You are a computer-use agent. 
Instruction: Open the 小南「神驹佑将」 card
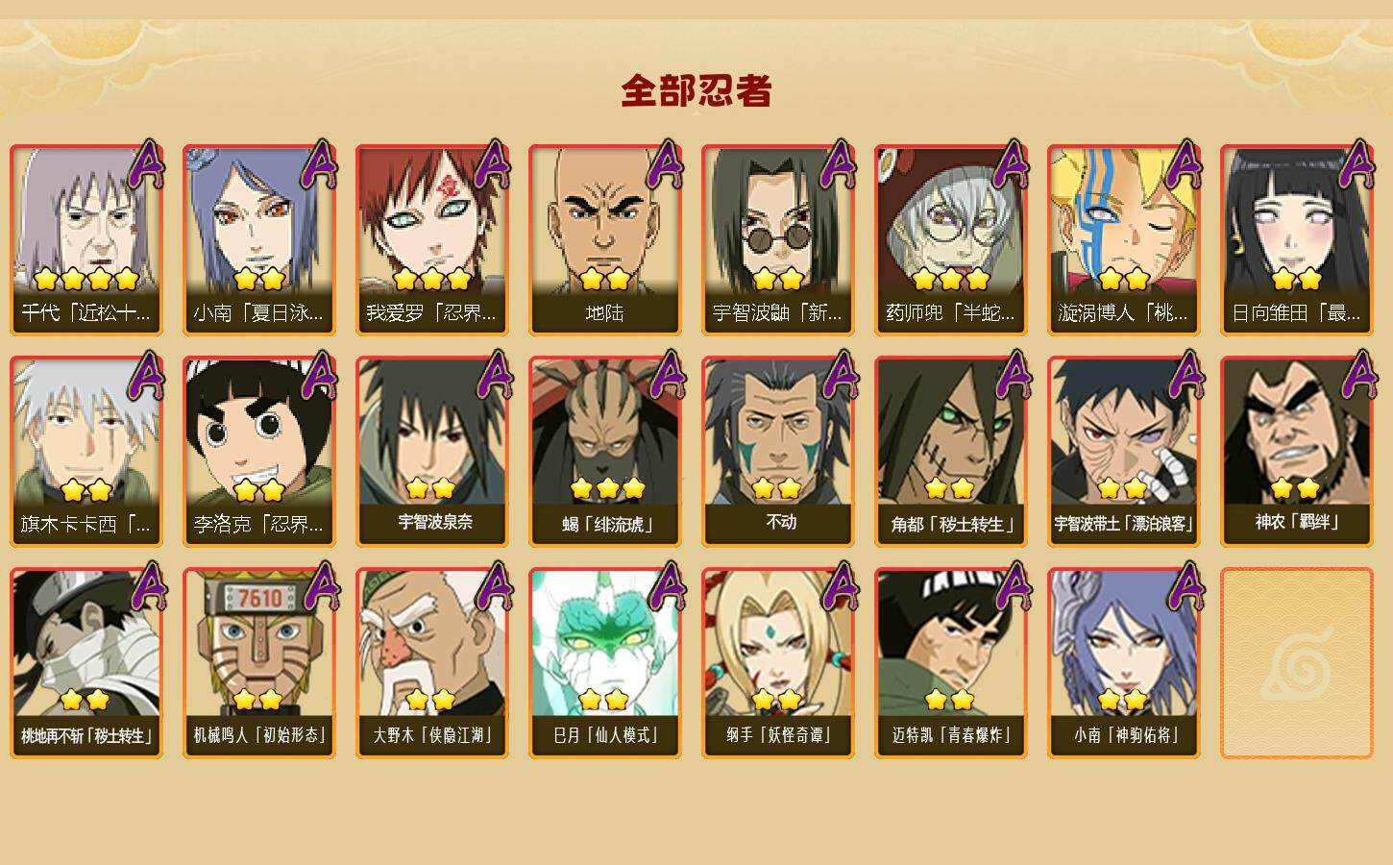click(1123, 663)
